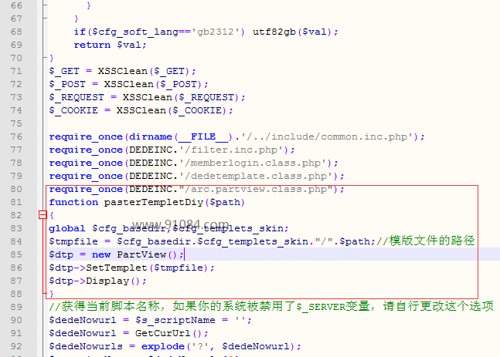Click the 'global' keyword on line 83

click(x=67, y=228)
